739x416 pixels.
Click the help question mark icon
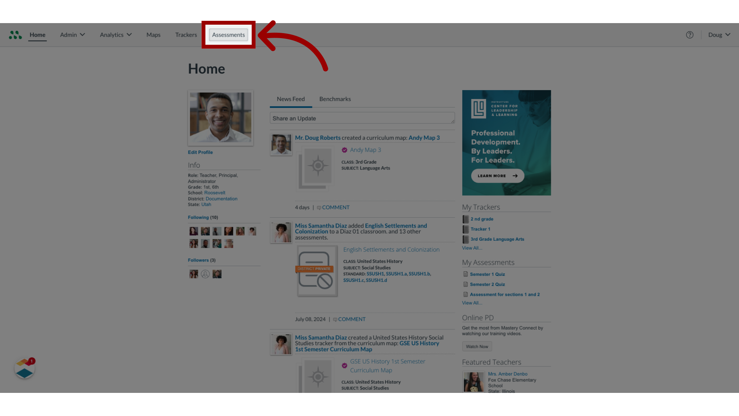[690, 35]
